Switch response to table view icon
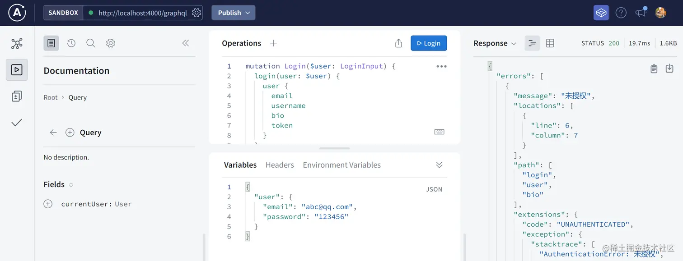Screen dimensions: 683x261 pyautogui.click(x=550, y=43)
